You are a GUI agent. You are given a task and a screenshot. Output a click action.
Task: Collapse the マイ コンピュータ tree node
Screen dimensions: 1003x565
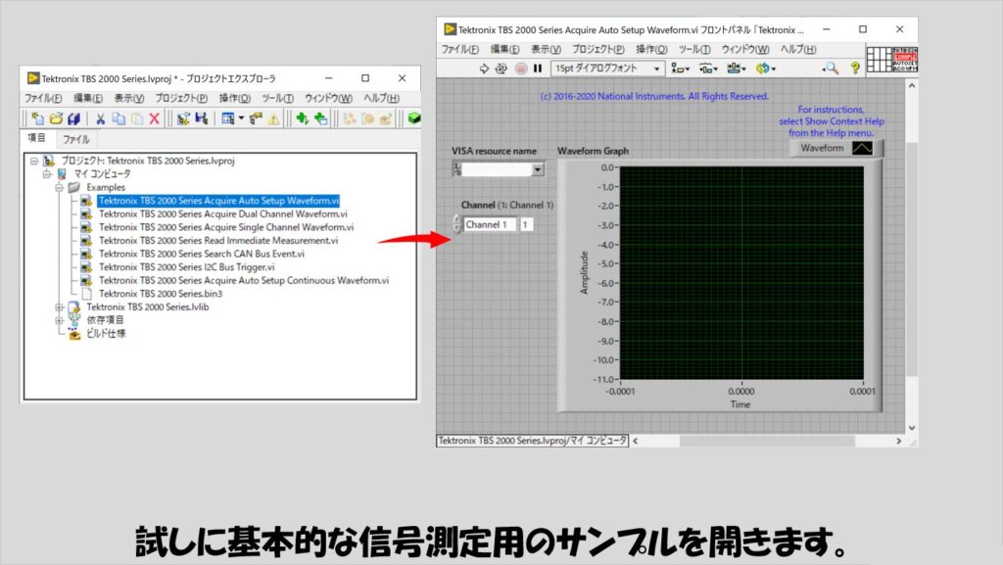[x=47, y=174]
